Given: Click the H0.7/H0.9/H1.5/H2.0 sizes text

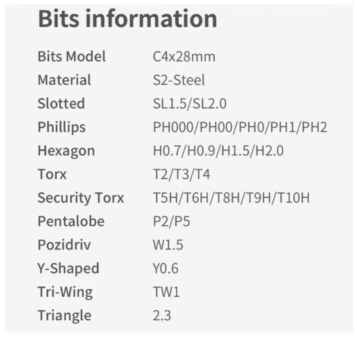Looking at the screenshot, I should pos(218,151).
